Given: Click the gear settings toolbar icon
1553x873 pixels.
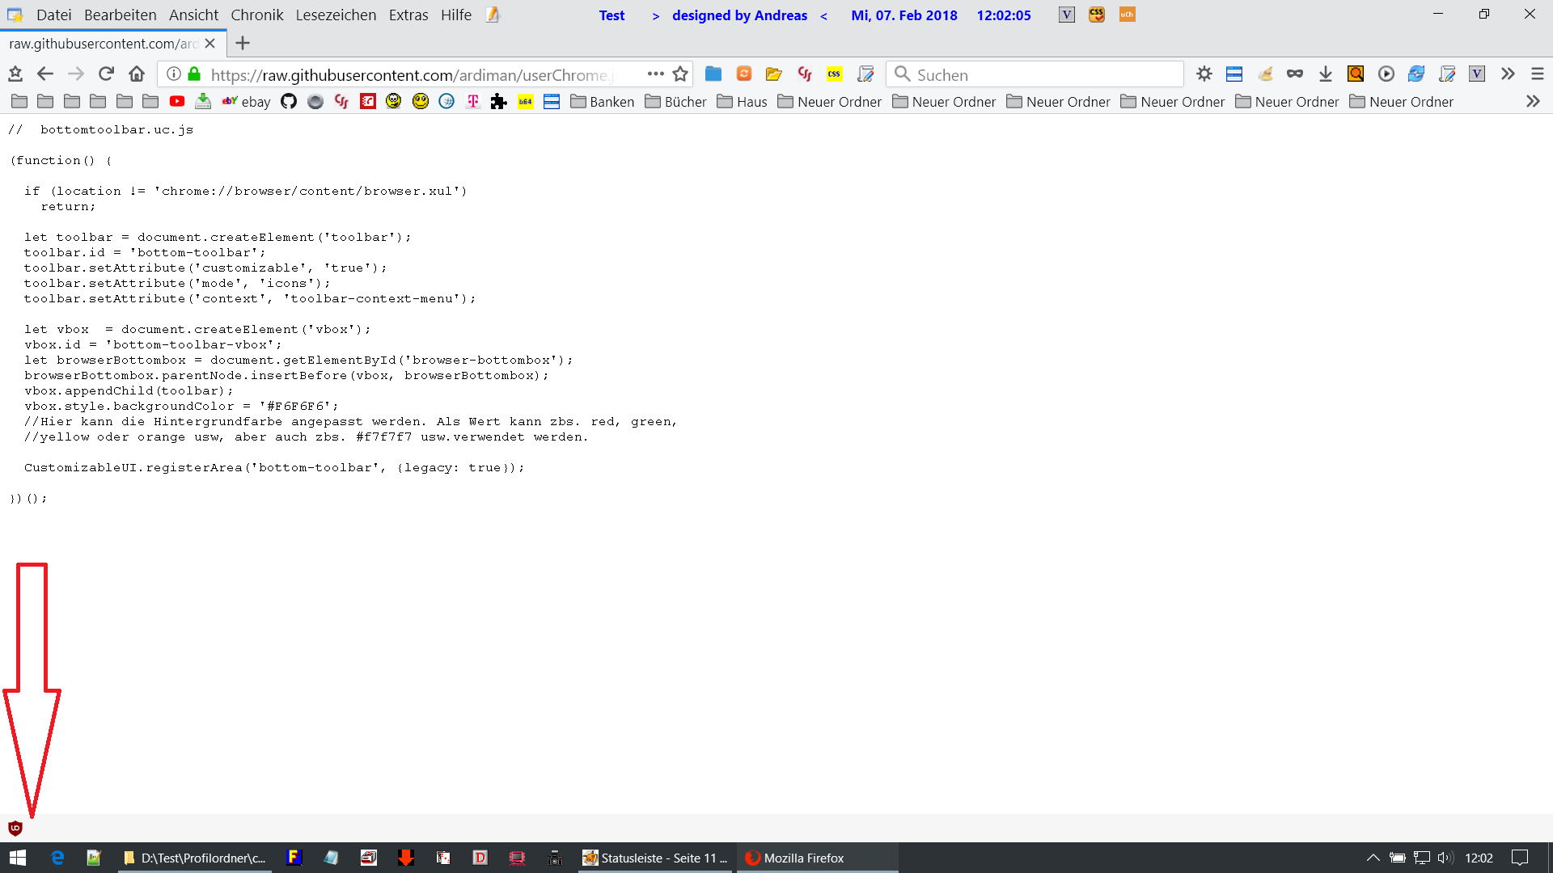Looking at the screenshot, I should (x=1204, y=74).
